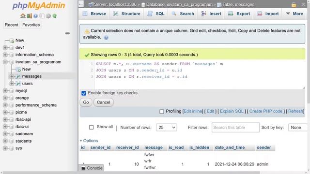310x174 pixels.
Task: Click the page settings lock icon in header
Action: tap(294, 4)
